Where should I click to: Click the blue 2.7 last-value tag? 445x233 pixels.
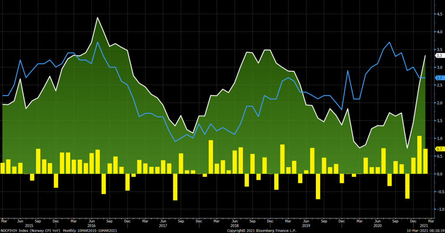pyautogui.click(x=439, y=78)
